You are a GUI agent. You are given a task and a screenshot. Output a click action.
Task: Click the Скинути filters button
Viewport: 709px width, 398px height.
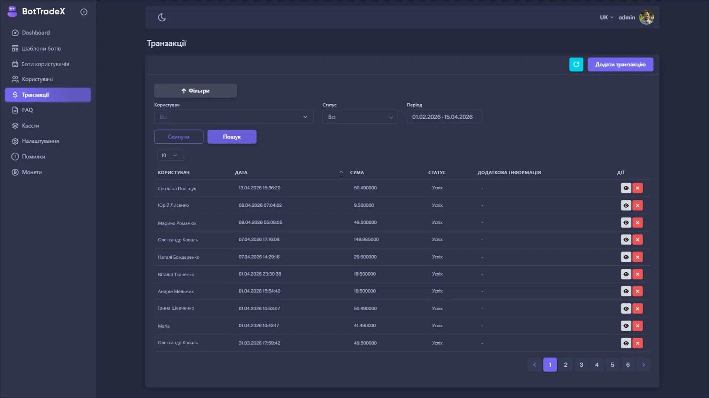tap(179, 136)
